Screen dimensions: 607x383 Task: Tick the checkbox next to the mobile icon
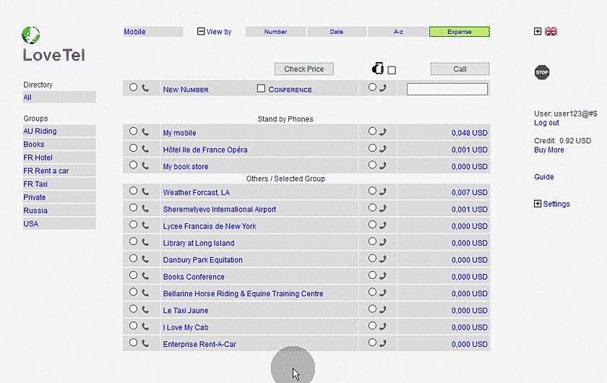pos(392,70)
